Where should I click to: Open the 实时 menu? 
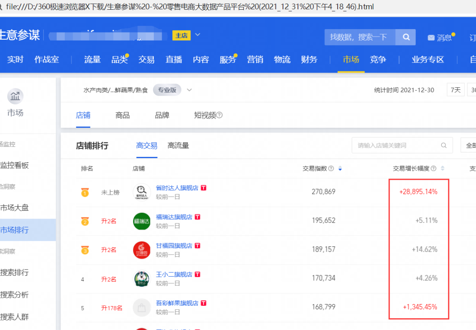pos(15,59)
